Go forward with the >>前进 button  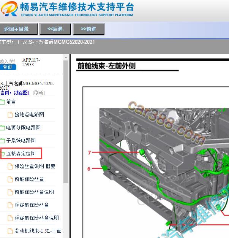tap(88, 29)
